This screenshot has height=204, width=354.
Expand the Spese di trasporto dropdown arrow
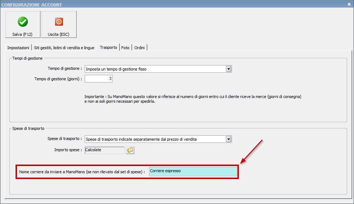[228, 139]
